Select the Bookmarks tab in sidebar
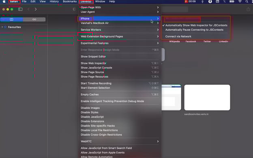253x158 pixels. pos(12,19)
